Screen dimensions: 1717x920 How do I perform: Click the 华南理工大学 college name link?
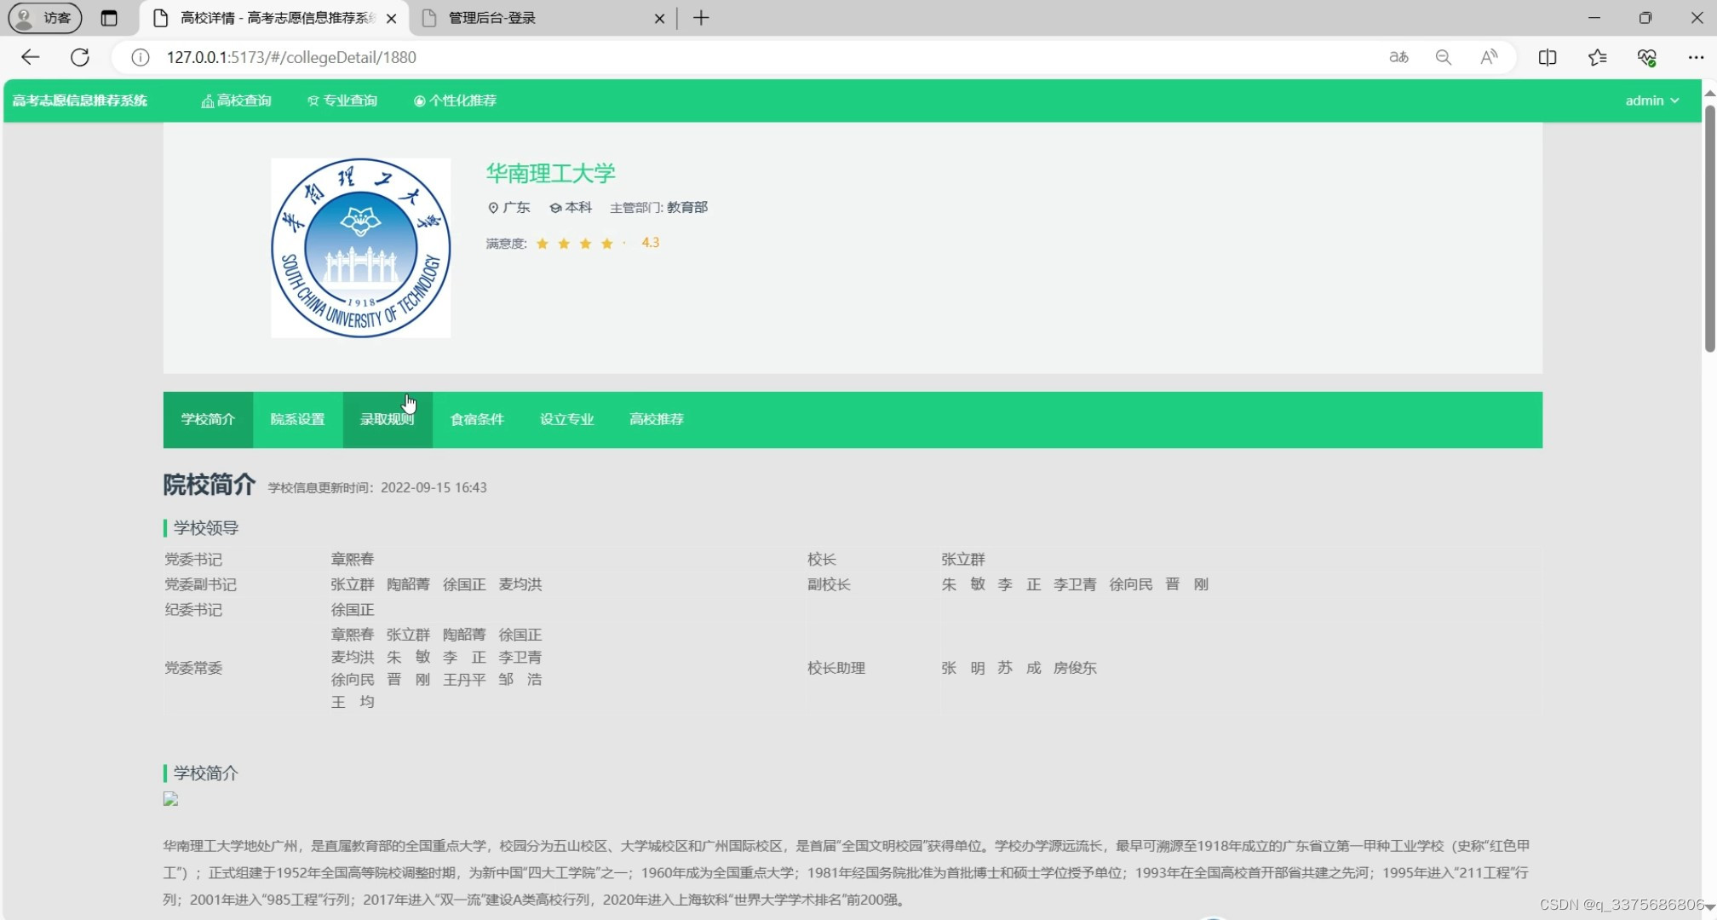coord(550,173)
